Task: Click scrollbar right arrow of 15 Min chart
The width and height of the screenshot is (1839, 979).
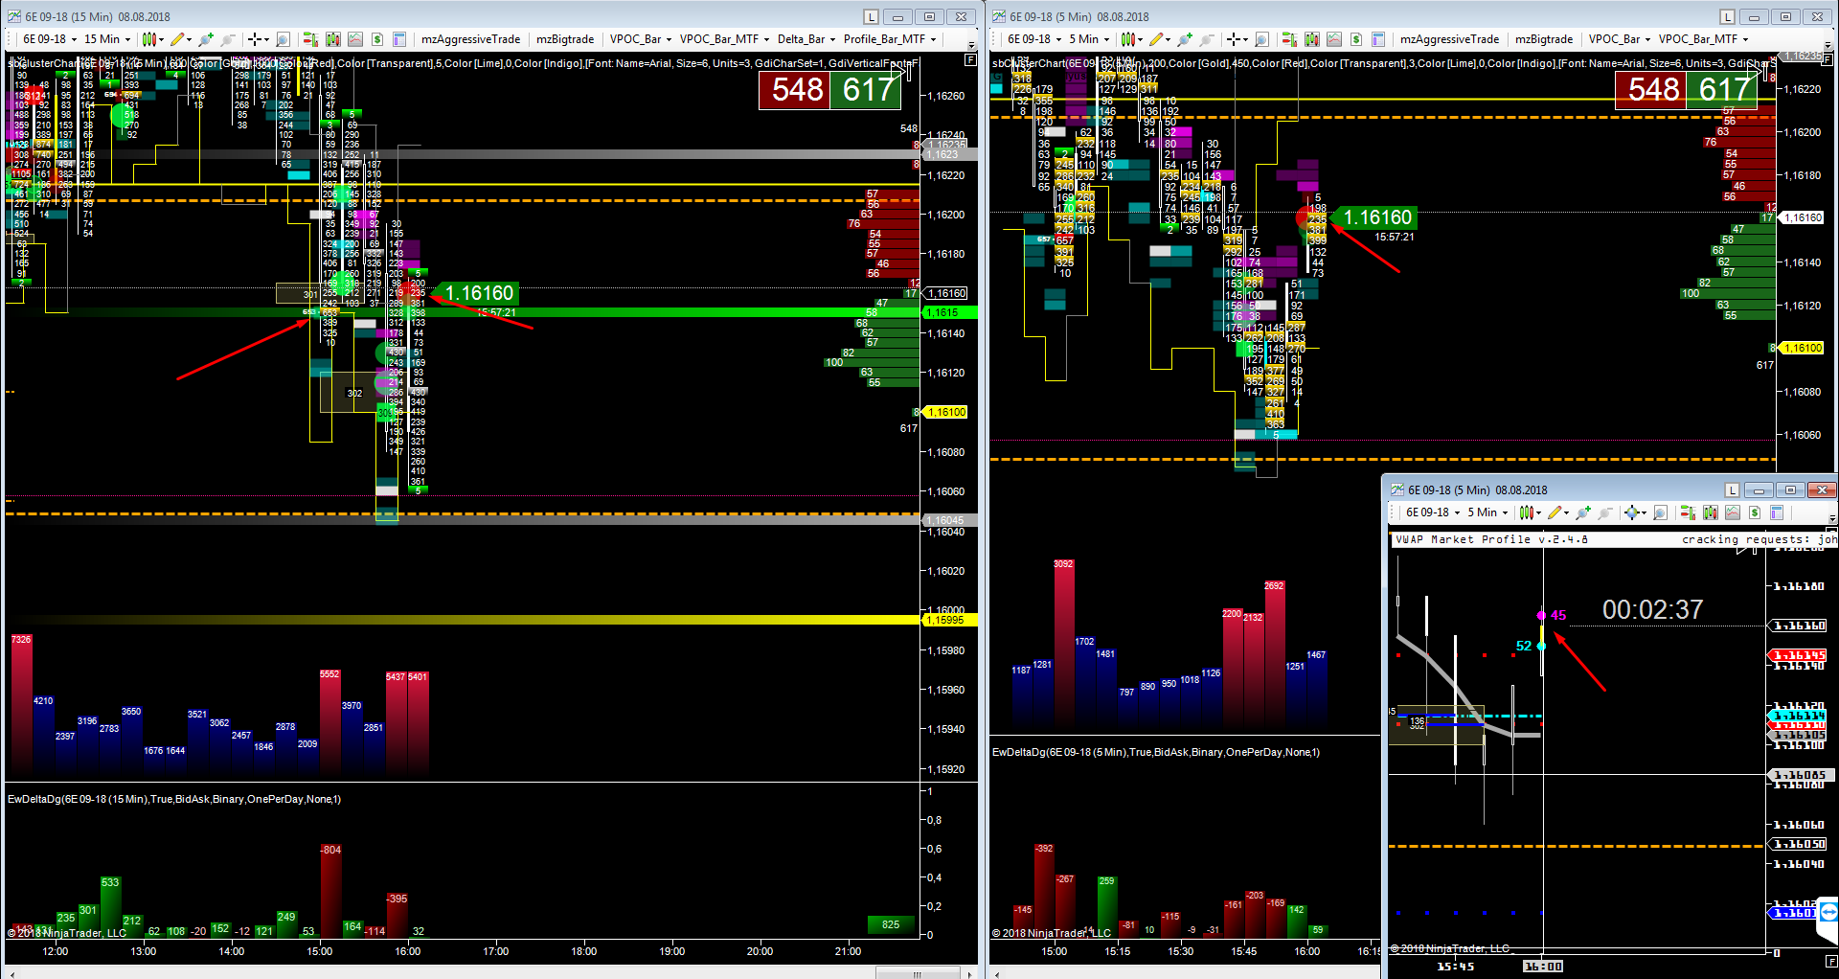Action: point(969,973)
